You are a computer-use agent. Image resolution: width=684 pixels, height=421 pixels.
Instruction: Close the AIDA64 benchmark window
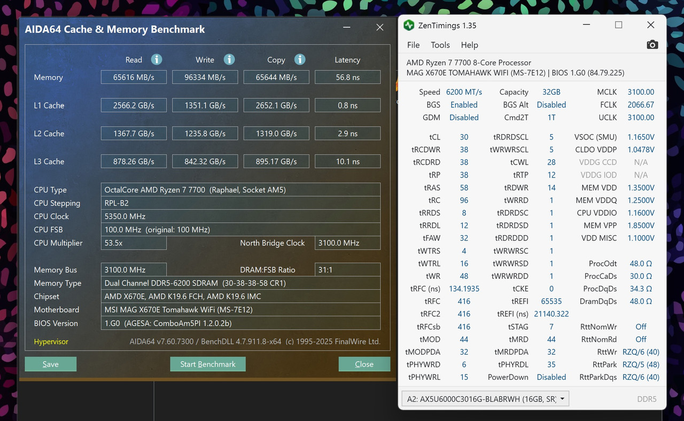(380, 28)
